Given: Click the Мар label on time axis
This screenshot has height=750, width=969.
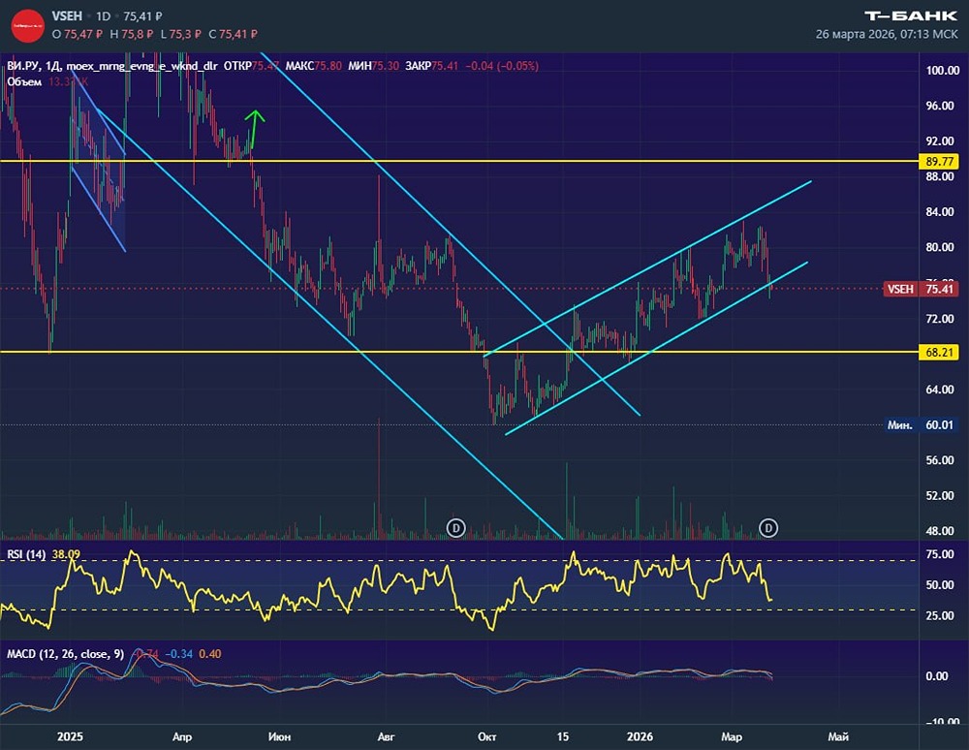Looking at the screenshot, I should click(732, 736).
